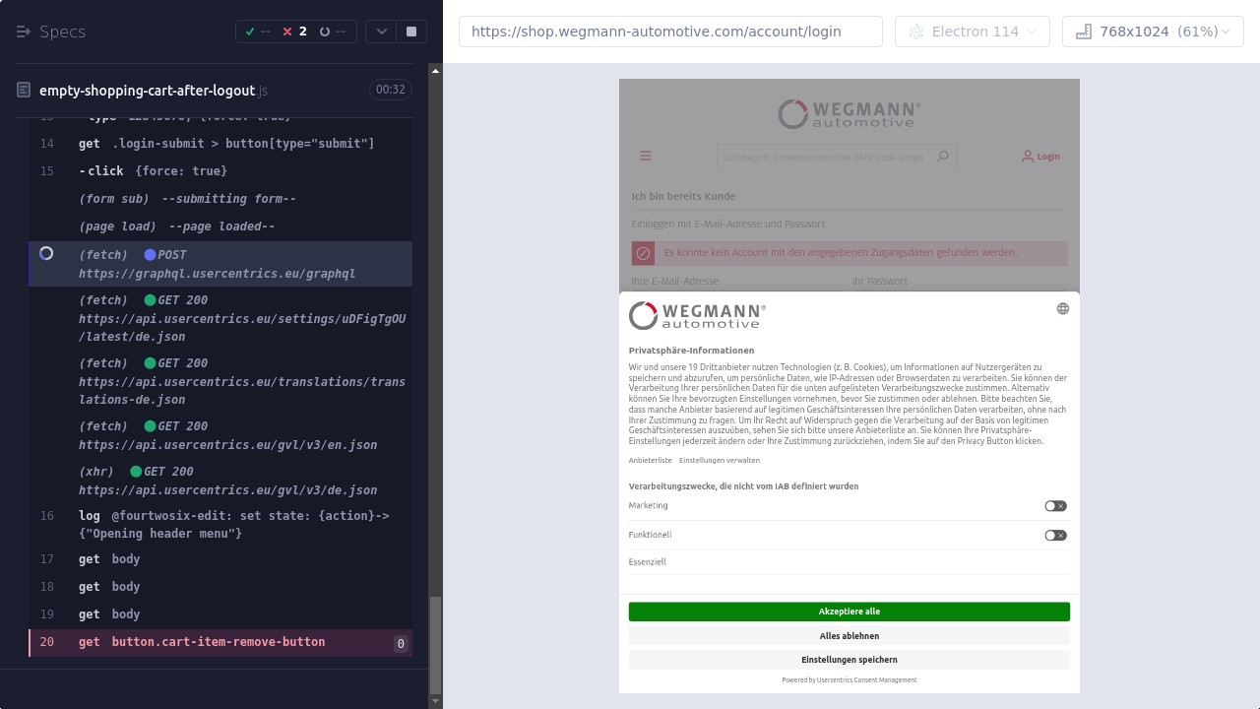Toggle the Marketing consent switch
This screenshot has height=709, width=1260.
pyautogui.click(x=1055, y=506)
